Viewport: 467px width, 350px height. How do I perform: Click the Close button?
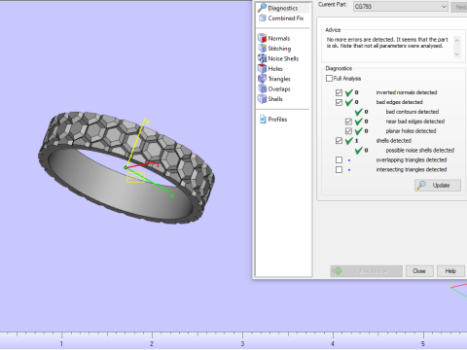(x=419, y=271)
